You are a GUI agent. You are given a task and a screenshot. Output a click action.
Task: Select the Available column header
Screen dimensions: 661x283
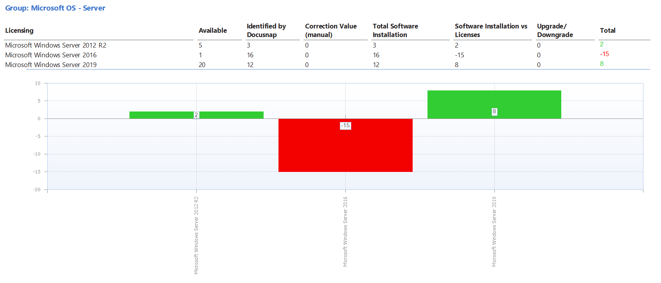pyautogui.click(x=213, y=30)
